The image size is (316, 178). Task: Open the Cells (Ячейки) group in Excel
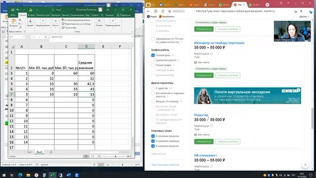click(99, 23)
